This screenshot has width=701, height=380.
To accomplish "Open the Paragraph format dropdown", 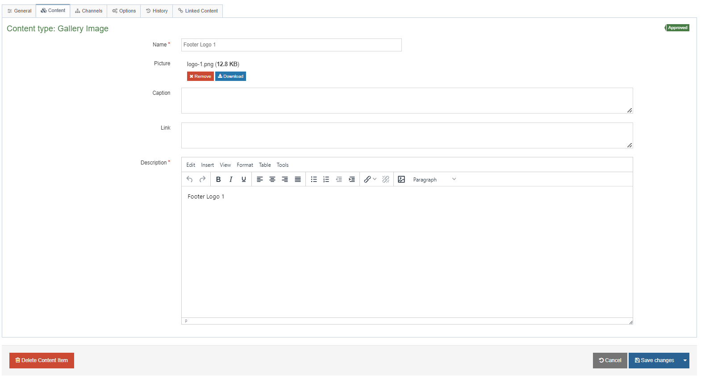I will (434, 179).
